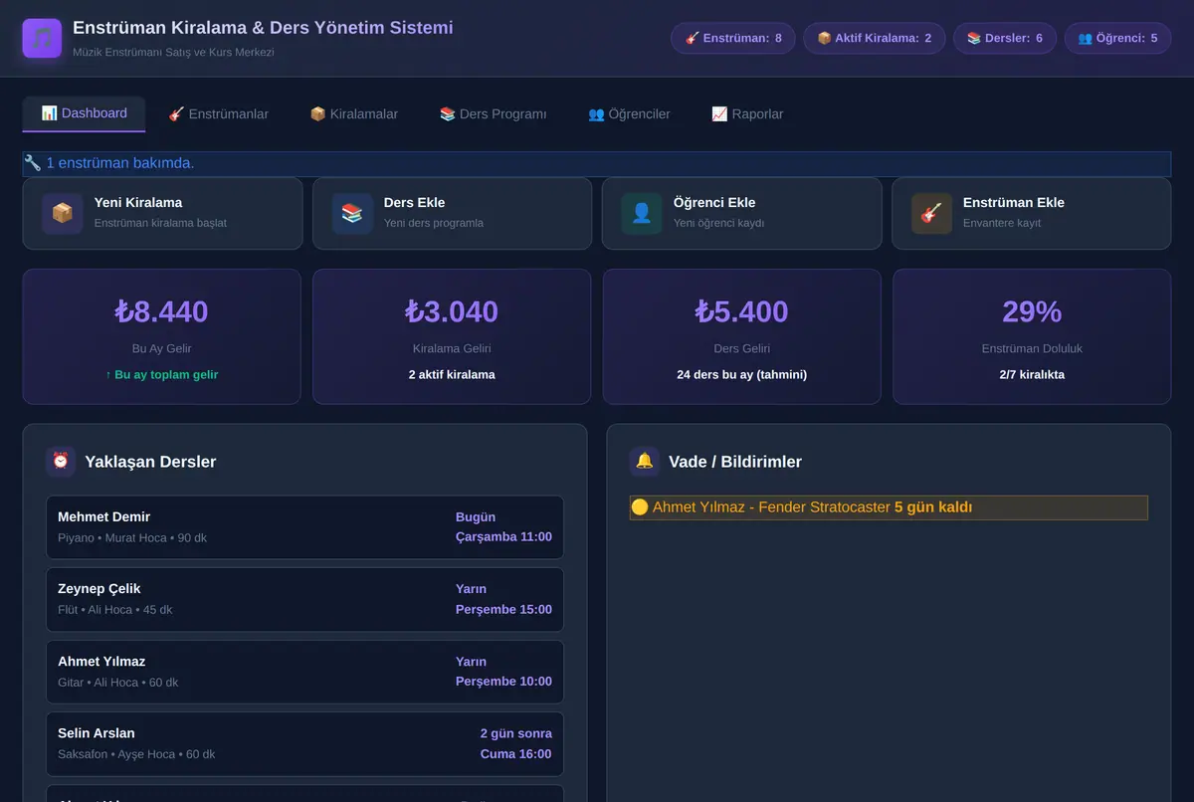Click the books icon on Ders Ekle card
Image resolution: width=1194 pixels, height=802 pixels.
point(352,214)
